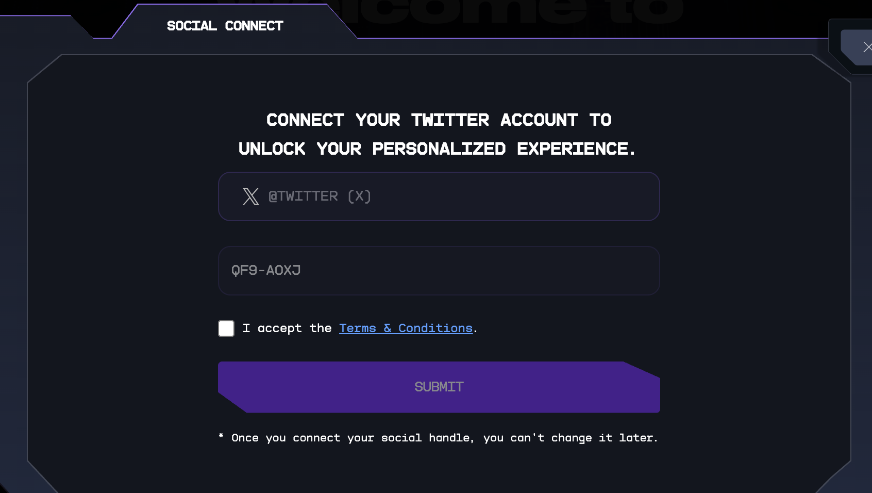Select the Social Connect tab

[x=225, y=26]
